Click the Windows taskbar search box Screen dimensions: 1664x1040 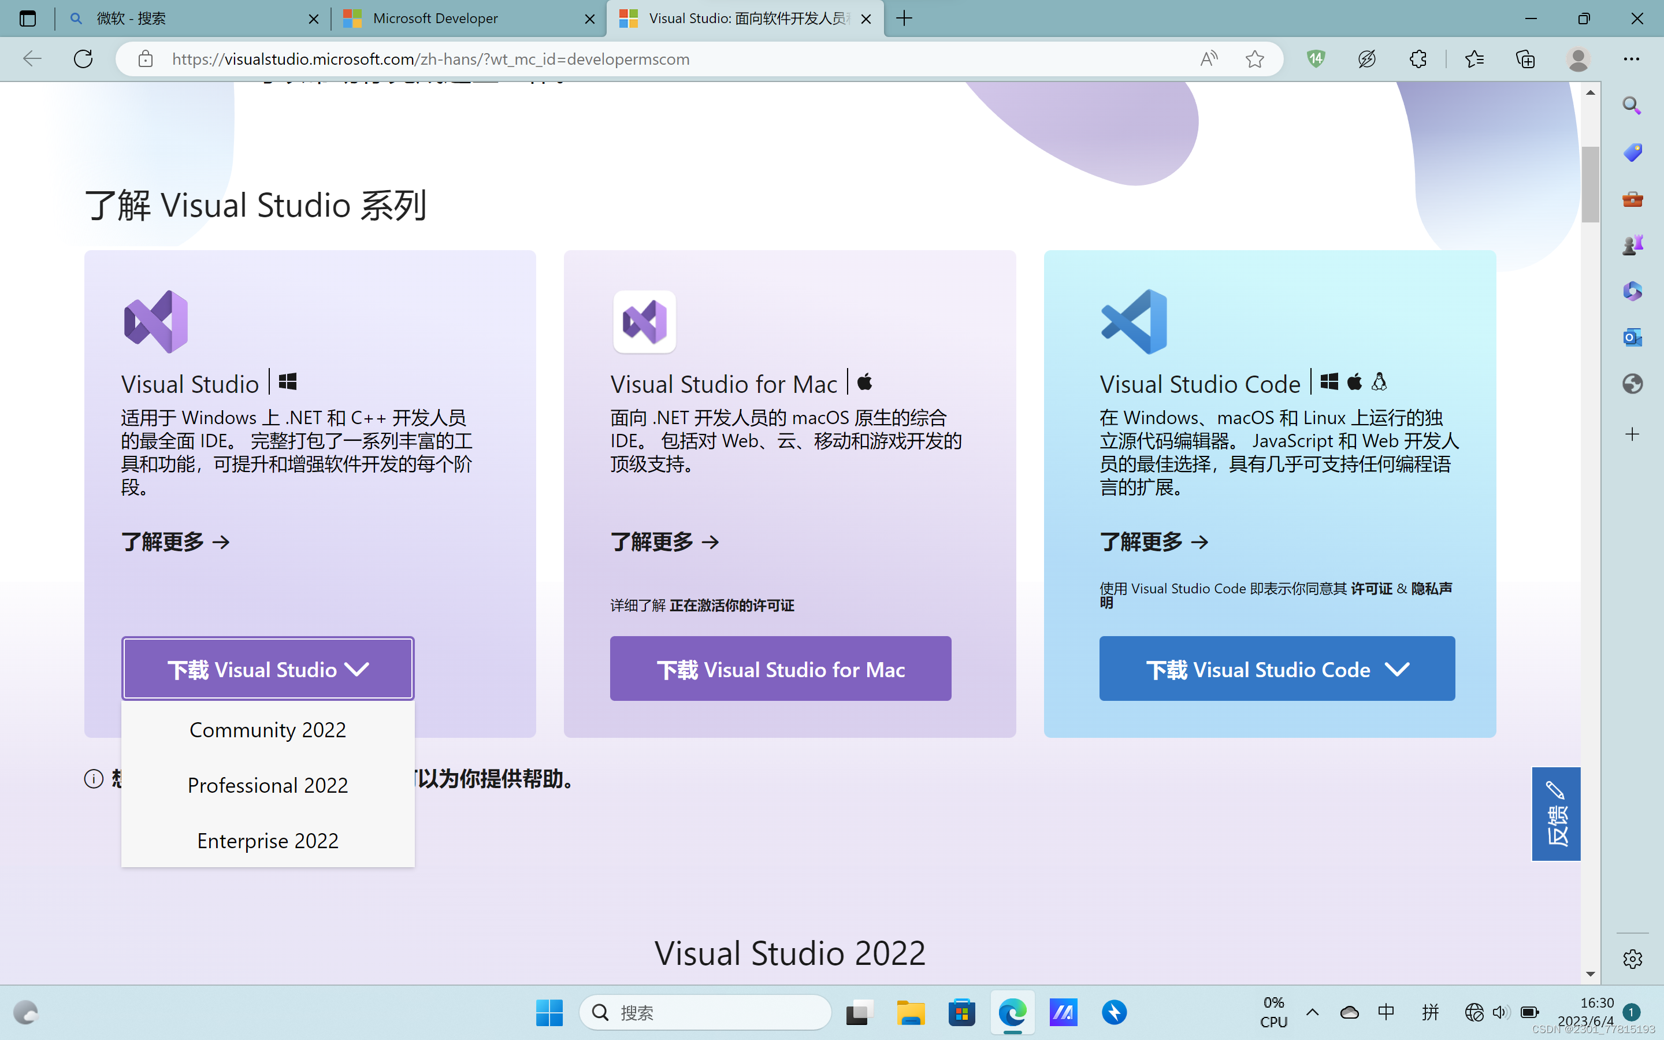(705, 1012)
